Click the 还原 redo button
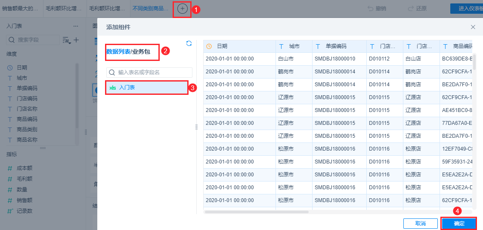 [x=417, y=9]
